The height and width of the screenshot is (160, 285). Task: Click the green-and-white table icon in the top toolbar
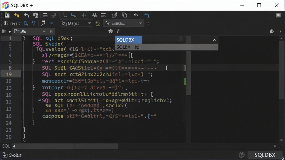tap(7, 15)
